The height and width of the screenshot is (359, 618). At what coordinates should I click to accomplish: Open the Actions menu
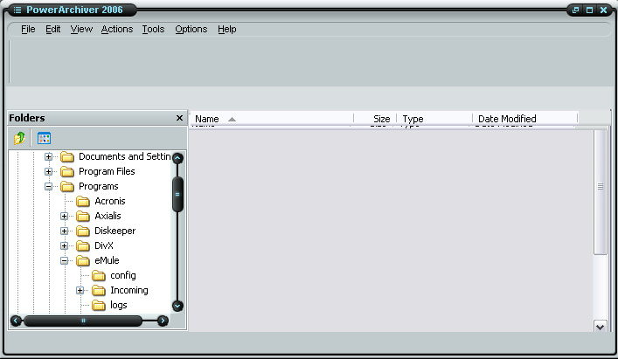point(116,29)
